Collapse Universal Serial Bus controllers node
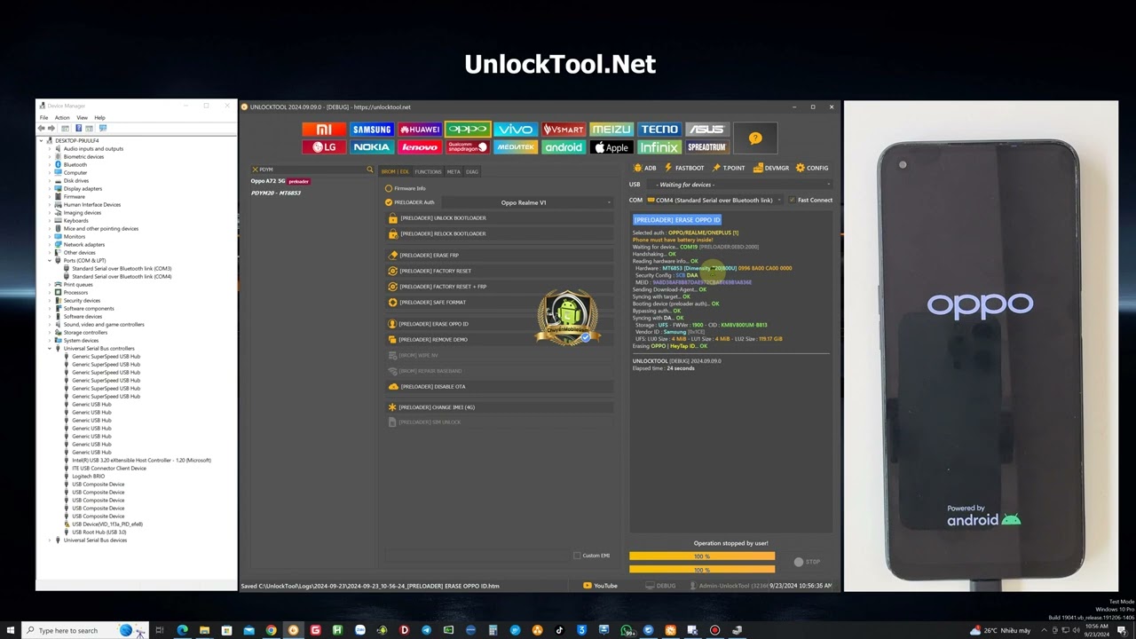The image size is (1136, 639). point(51,349)
